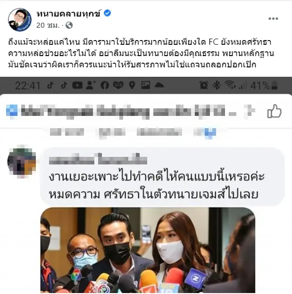Open the press conference photo in comment
The height and width of the screenshot is (294, 292).
coord(148,250)
